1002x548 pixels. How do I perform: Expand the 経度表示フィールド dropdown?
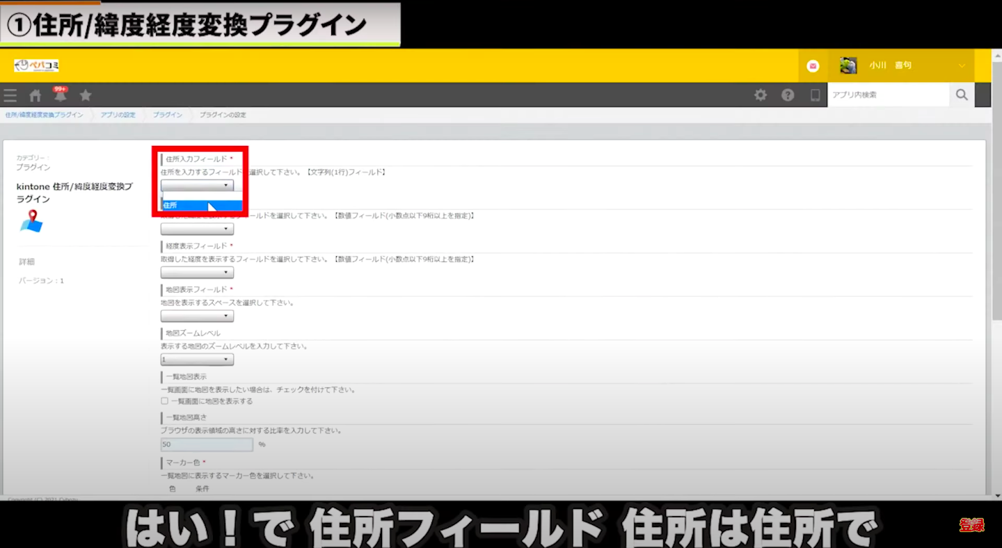(197, 273)
